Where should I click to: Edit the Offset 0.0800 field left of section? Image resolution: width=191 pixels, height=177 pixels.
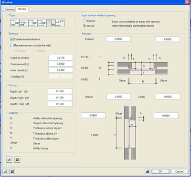(x=93, y=115)
